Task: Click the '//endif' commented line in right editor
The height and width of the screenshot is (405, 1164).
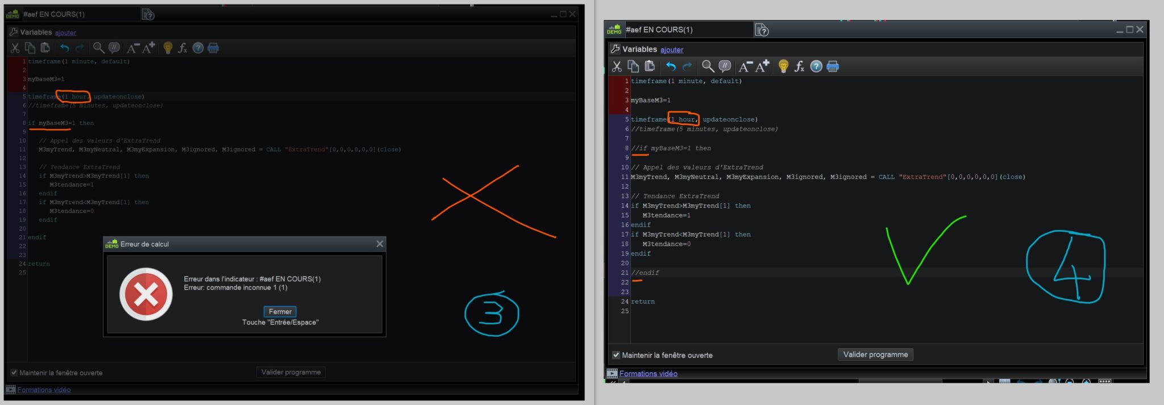Action: click(x=645, y=273)
